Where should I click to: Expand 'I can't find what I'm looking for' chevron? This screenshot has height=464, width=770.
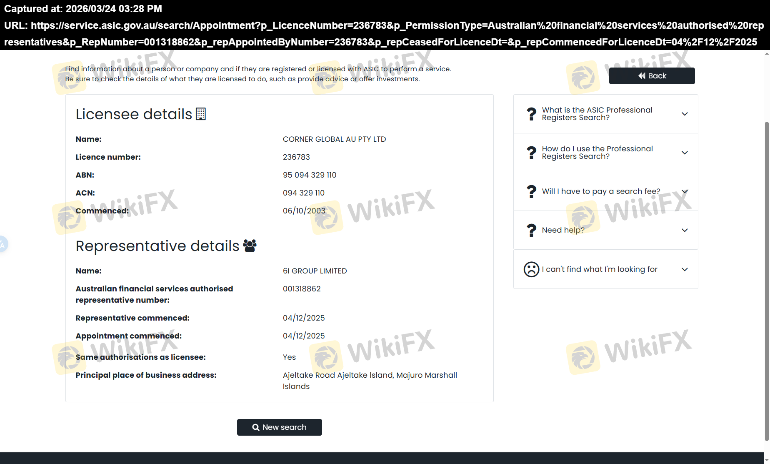[x=685, y=269]
